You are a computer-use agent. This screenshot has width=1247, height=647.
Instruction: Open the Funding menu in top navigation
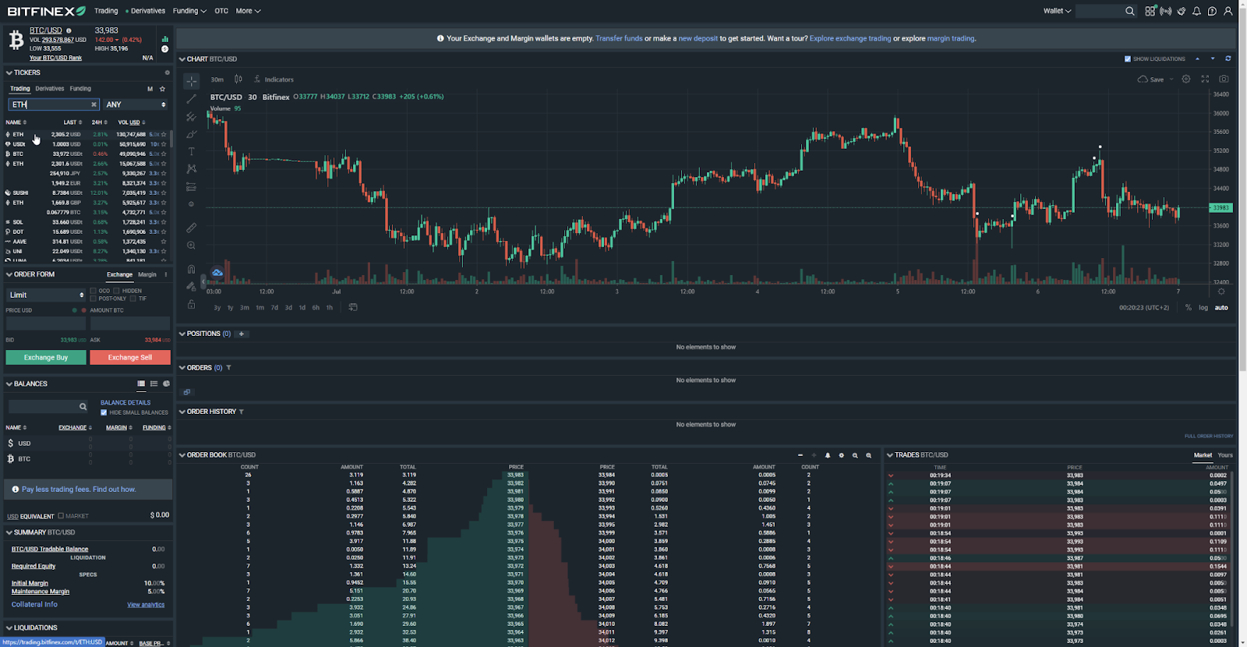coord(189,11)
